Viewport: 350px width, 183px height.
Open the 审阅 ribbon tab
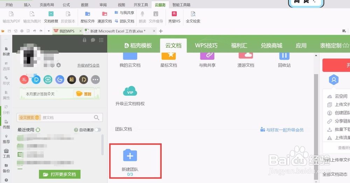click(103, 5)
